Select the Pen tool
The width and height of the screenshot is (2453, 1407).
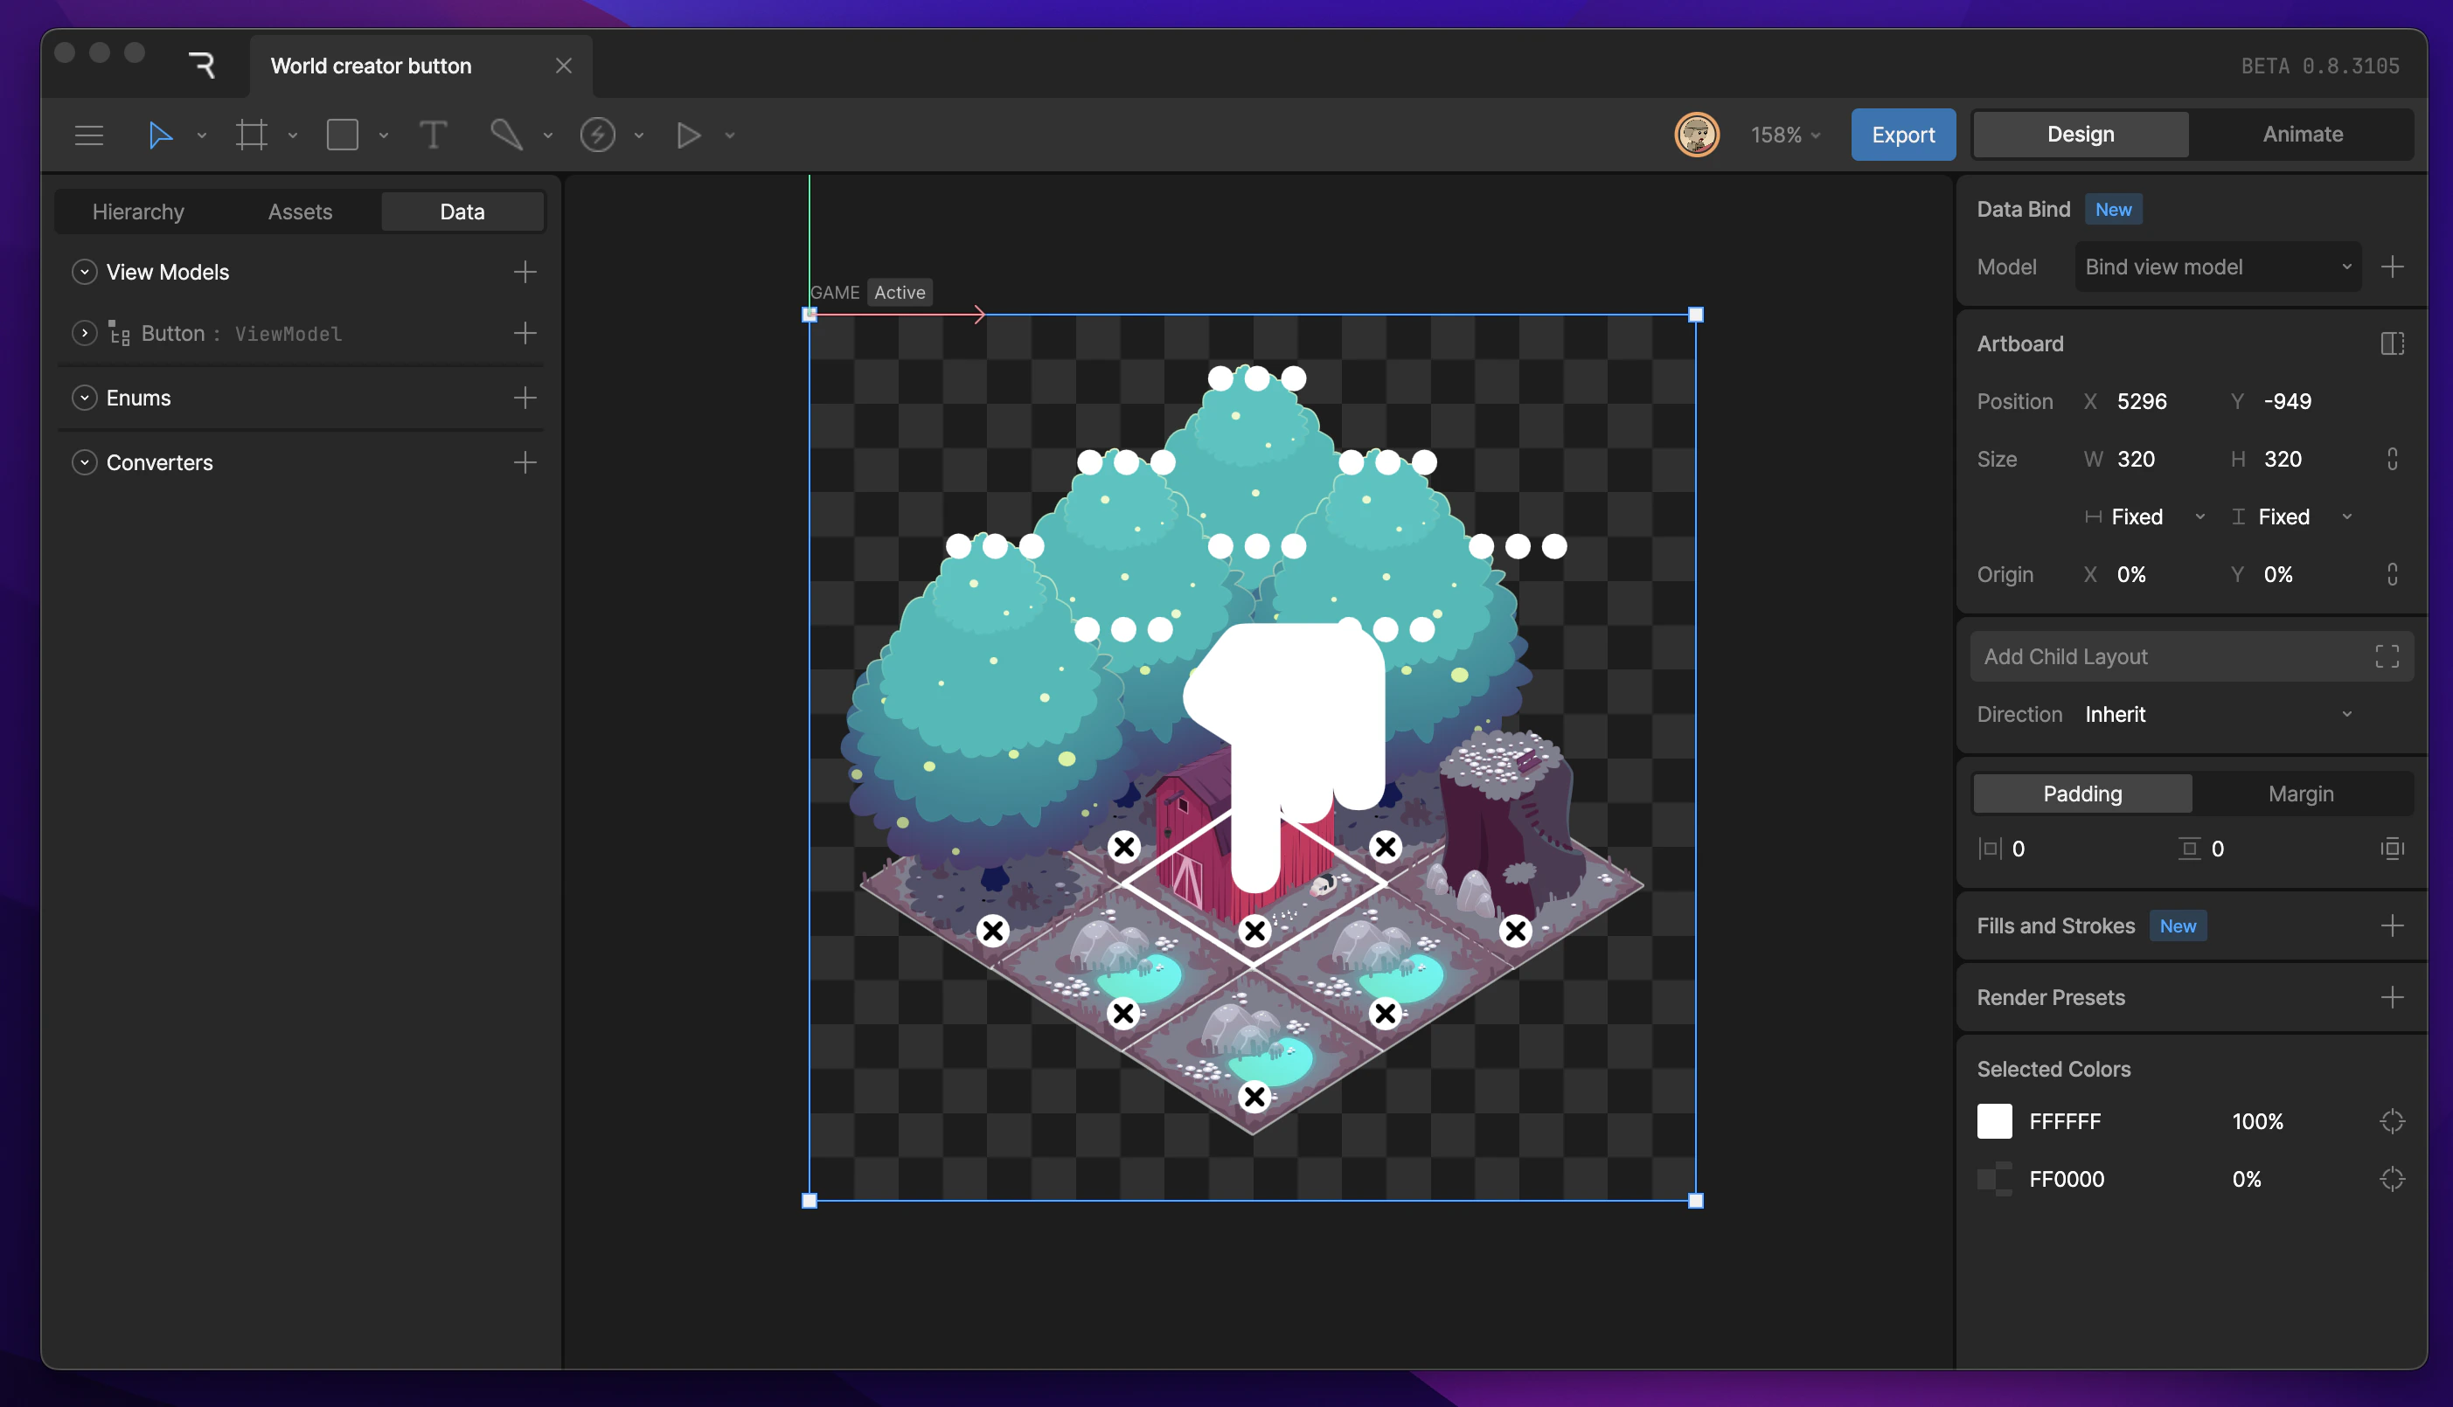pyautogui.click(x=506, y=135)
